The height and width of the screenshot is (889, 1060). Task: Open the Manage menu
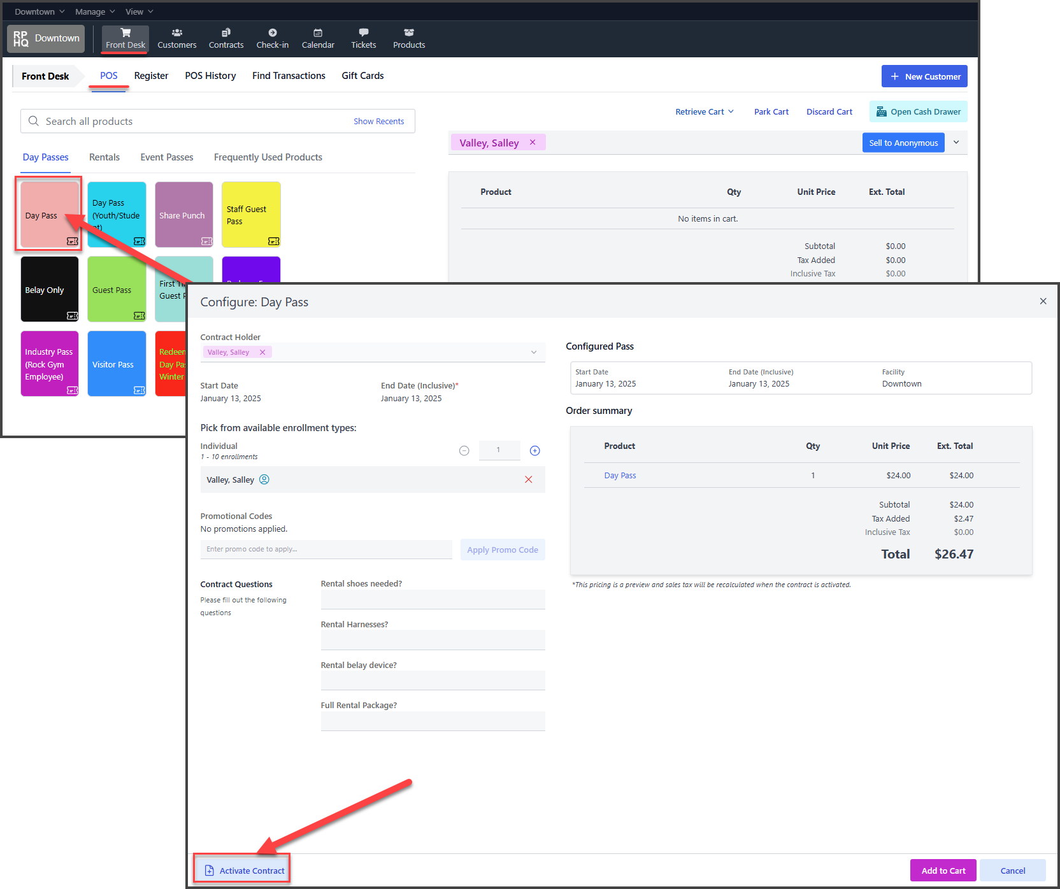95,11
